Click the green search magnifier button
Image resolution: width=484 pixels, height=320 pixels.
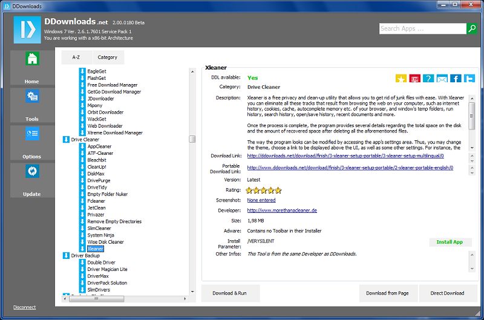point(471,28)
